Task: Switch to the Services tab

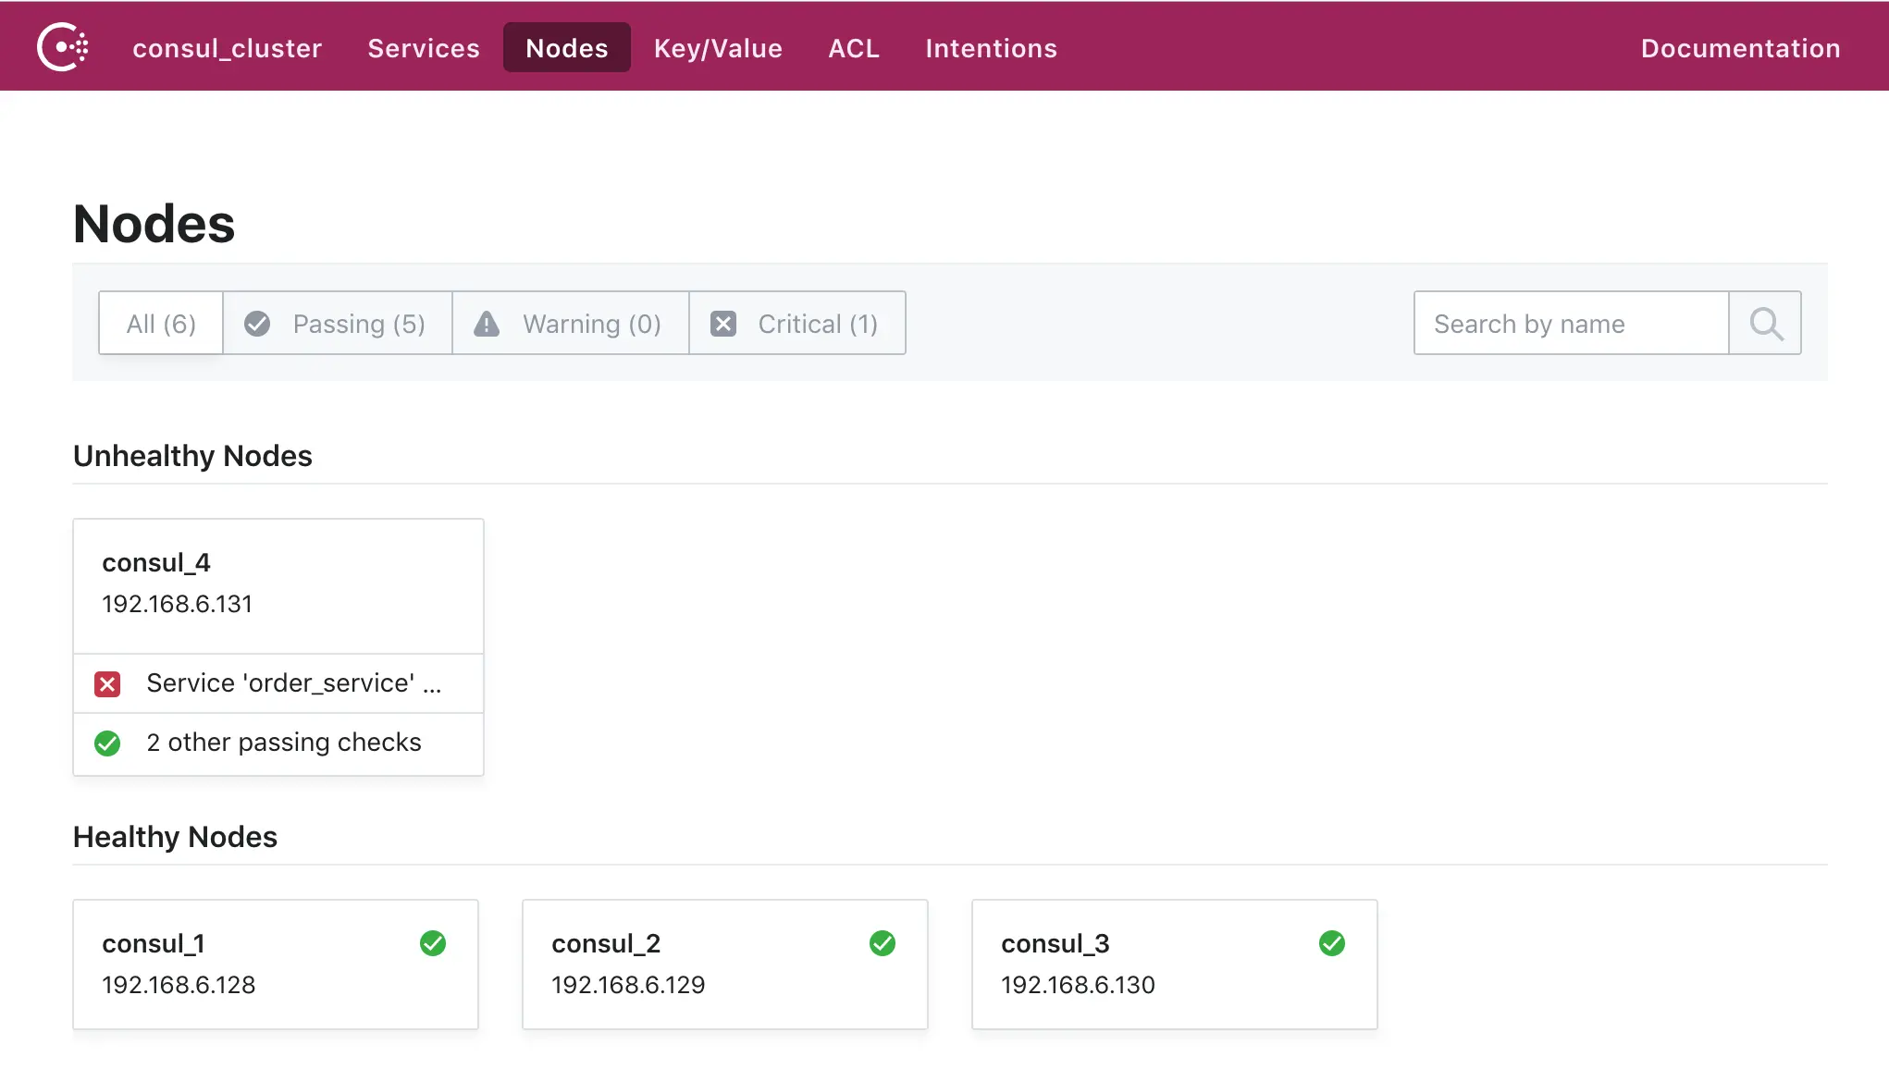Action: tap(424, 48)
